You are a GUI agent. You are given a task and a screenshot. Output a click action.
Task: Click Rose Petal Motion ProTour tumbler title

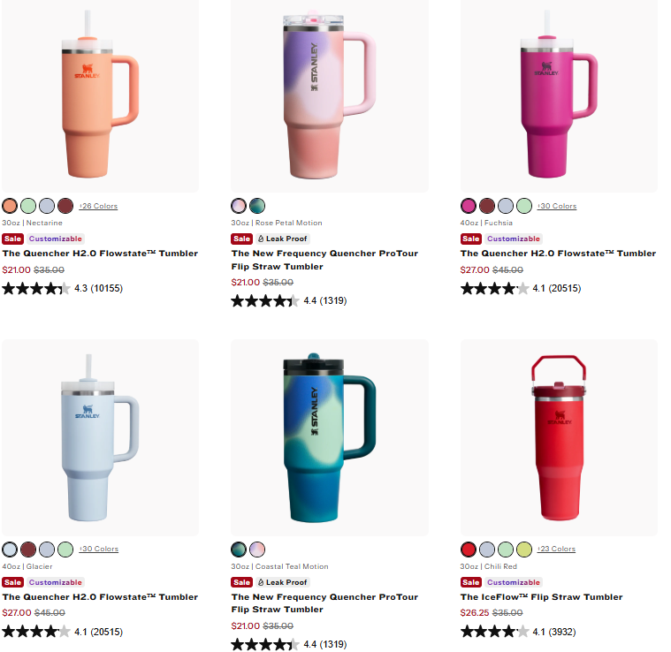tap(324, 260)
